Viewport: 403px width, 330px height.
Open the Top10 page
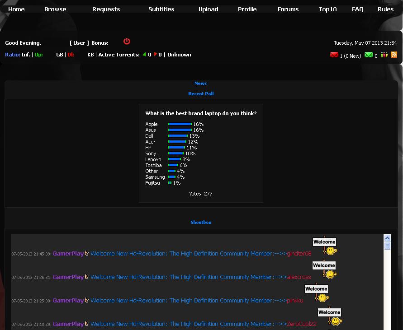tap(328, 9)
